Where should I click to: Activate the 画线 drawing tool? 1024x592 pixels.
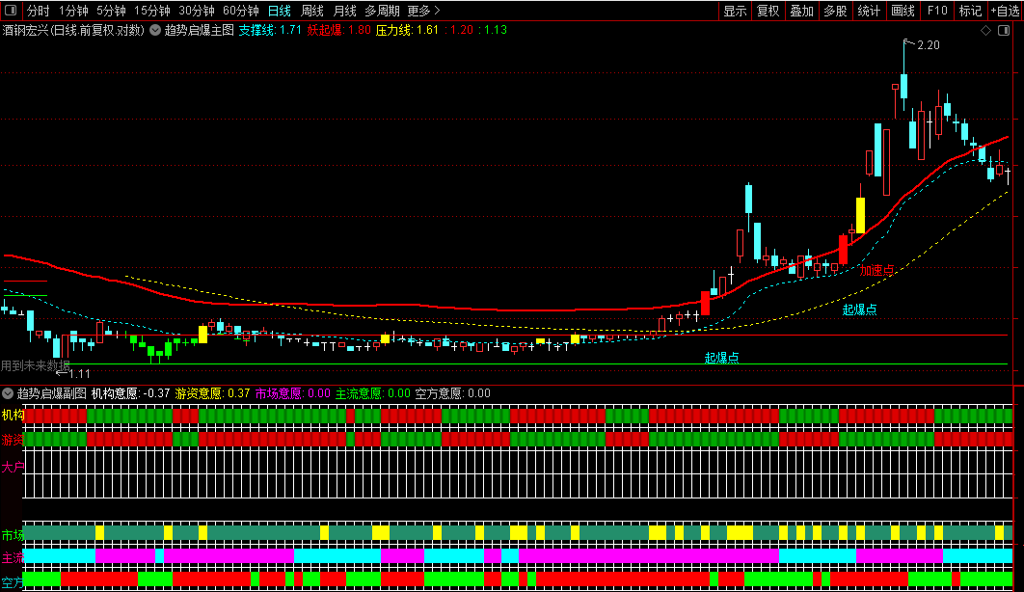[x=903, y=12]
